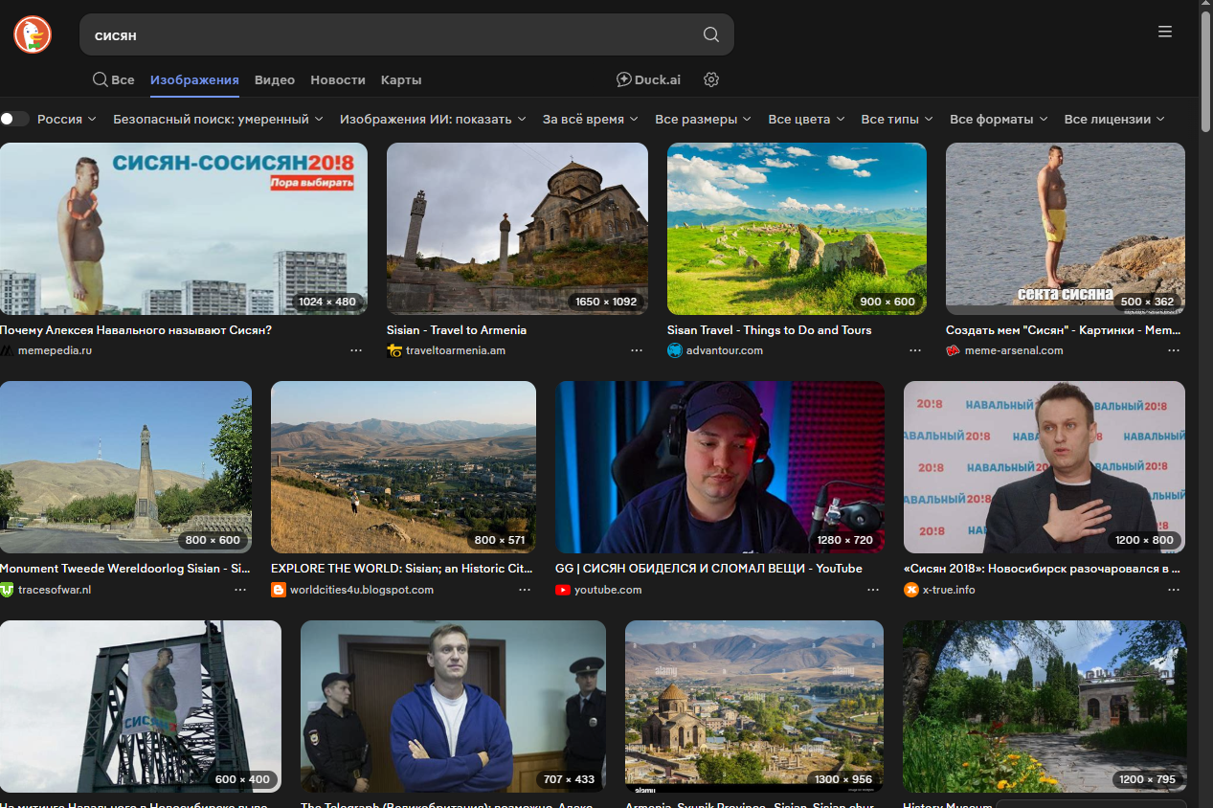The width and height of the screenshot is (1213, 808).
Task: Open GG | СИСЯН ОБИДЕЛСЯ video link
Action: (x=708, y=568)
